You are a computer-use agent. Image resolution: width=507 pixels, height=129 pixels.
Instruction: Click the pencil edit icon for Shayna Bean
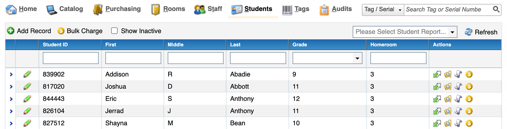coord(27,123)
